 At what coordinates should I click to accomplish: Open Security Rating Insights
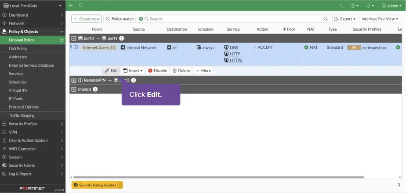pos(98,185)
